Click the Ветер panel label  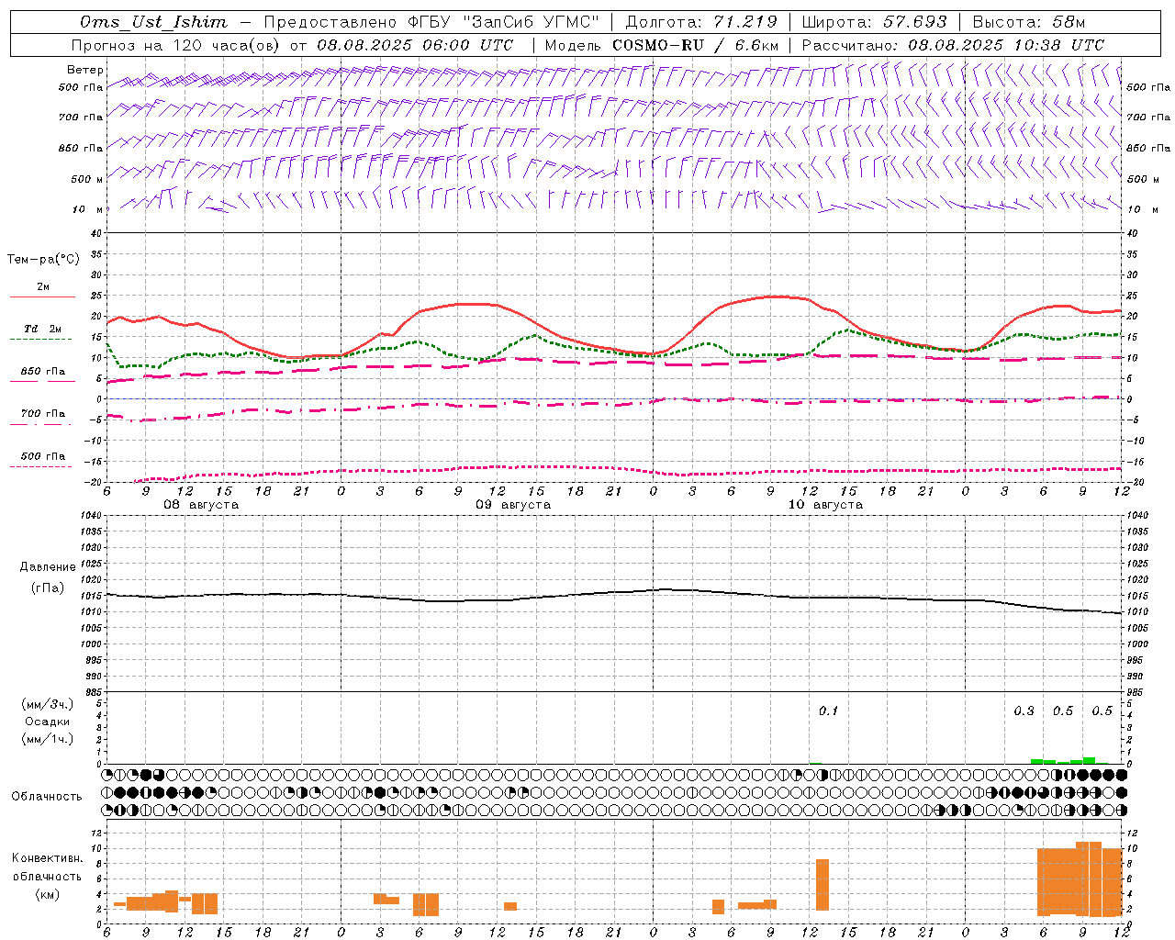[84, 70]
